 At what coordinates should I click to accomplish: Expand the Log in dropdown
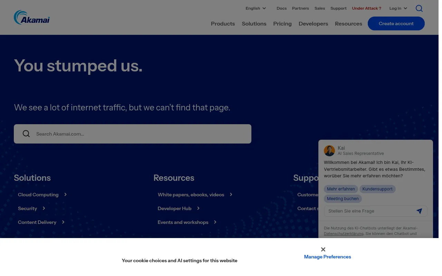point(398,8)
